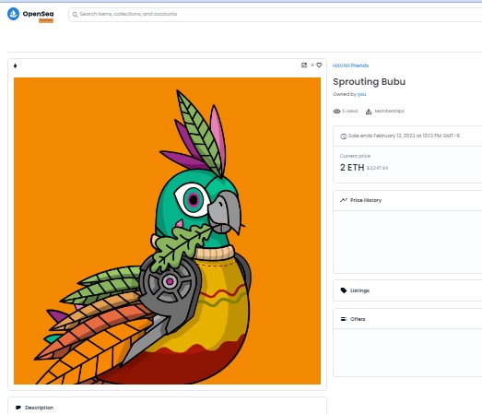Expand the Listings section
The width and height of the screenshot is (482, 414).
click(407, 290)
